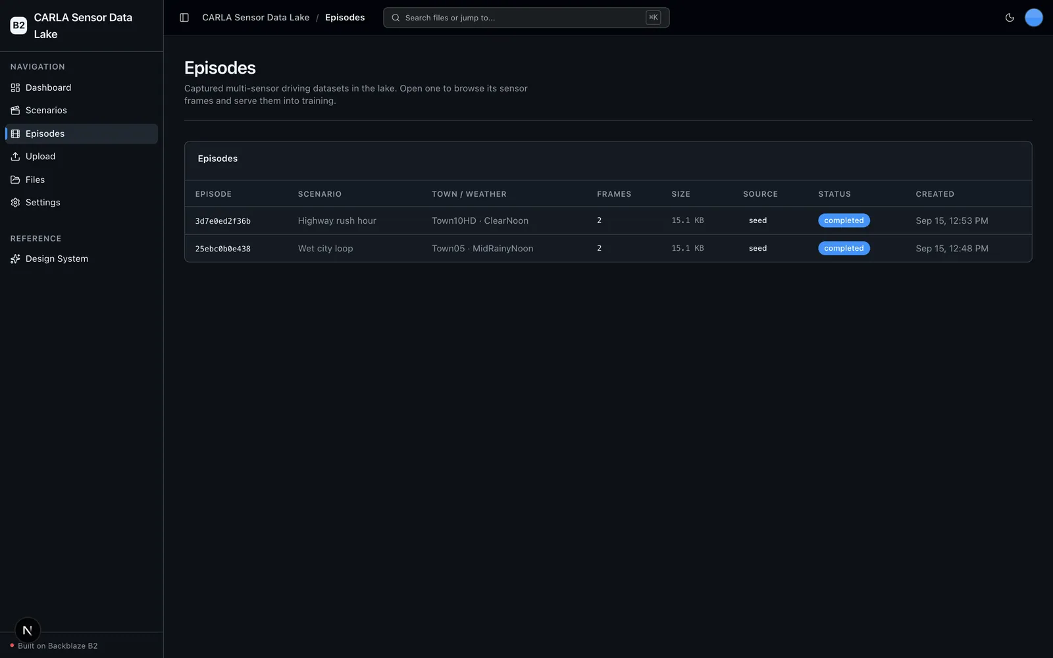The height and width of the screenshot is (658, 1053).
Task: Click the Upload arrow icon
Action: pyautogui.click(x=15, y=157)
